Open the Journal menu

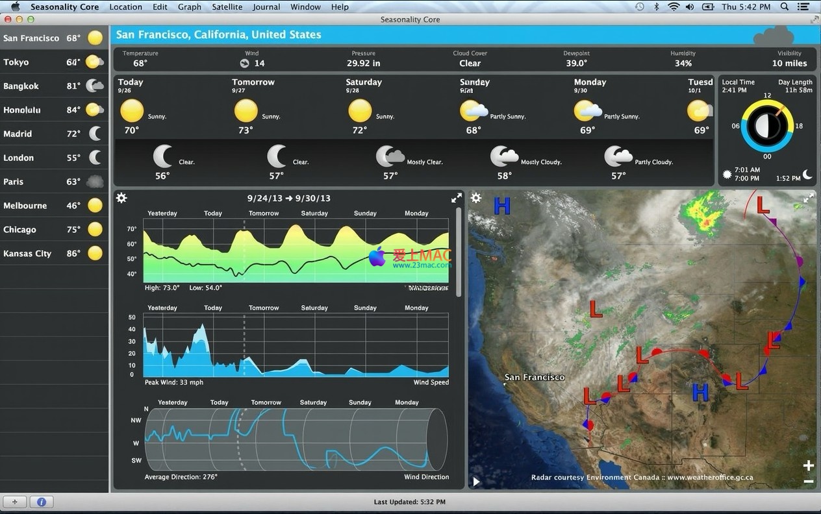point(266,6)
